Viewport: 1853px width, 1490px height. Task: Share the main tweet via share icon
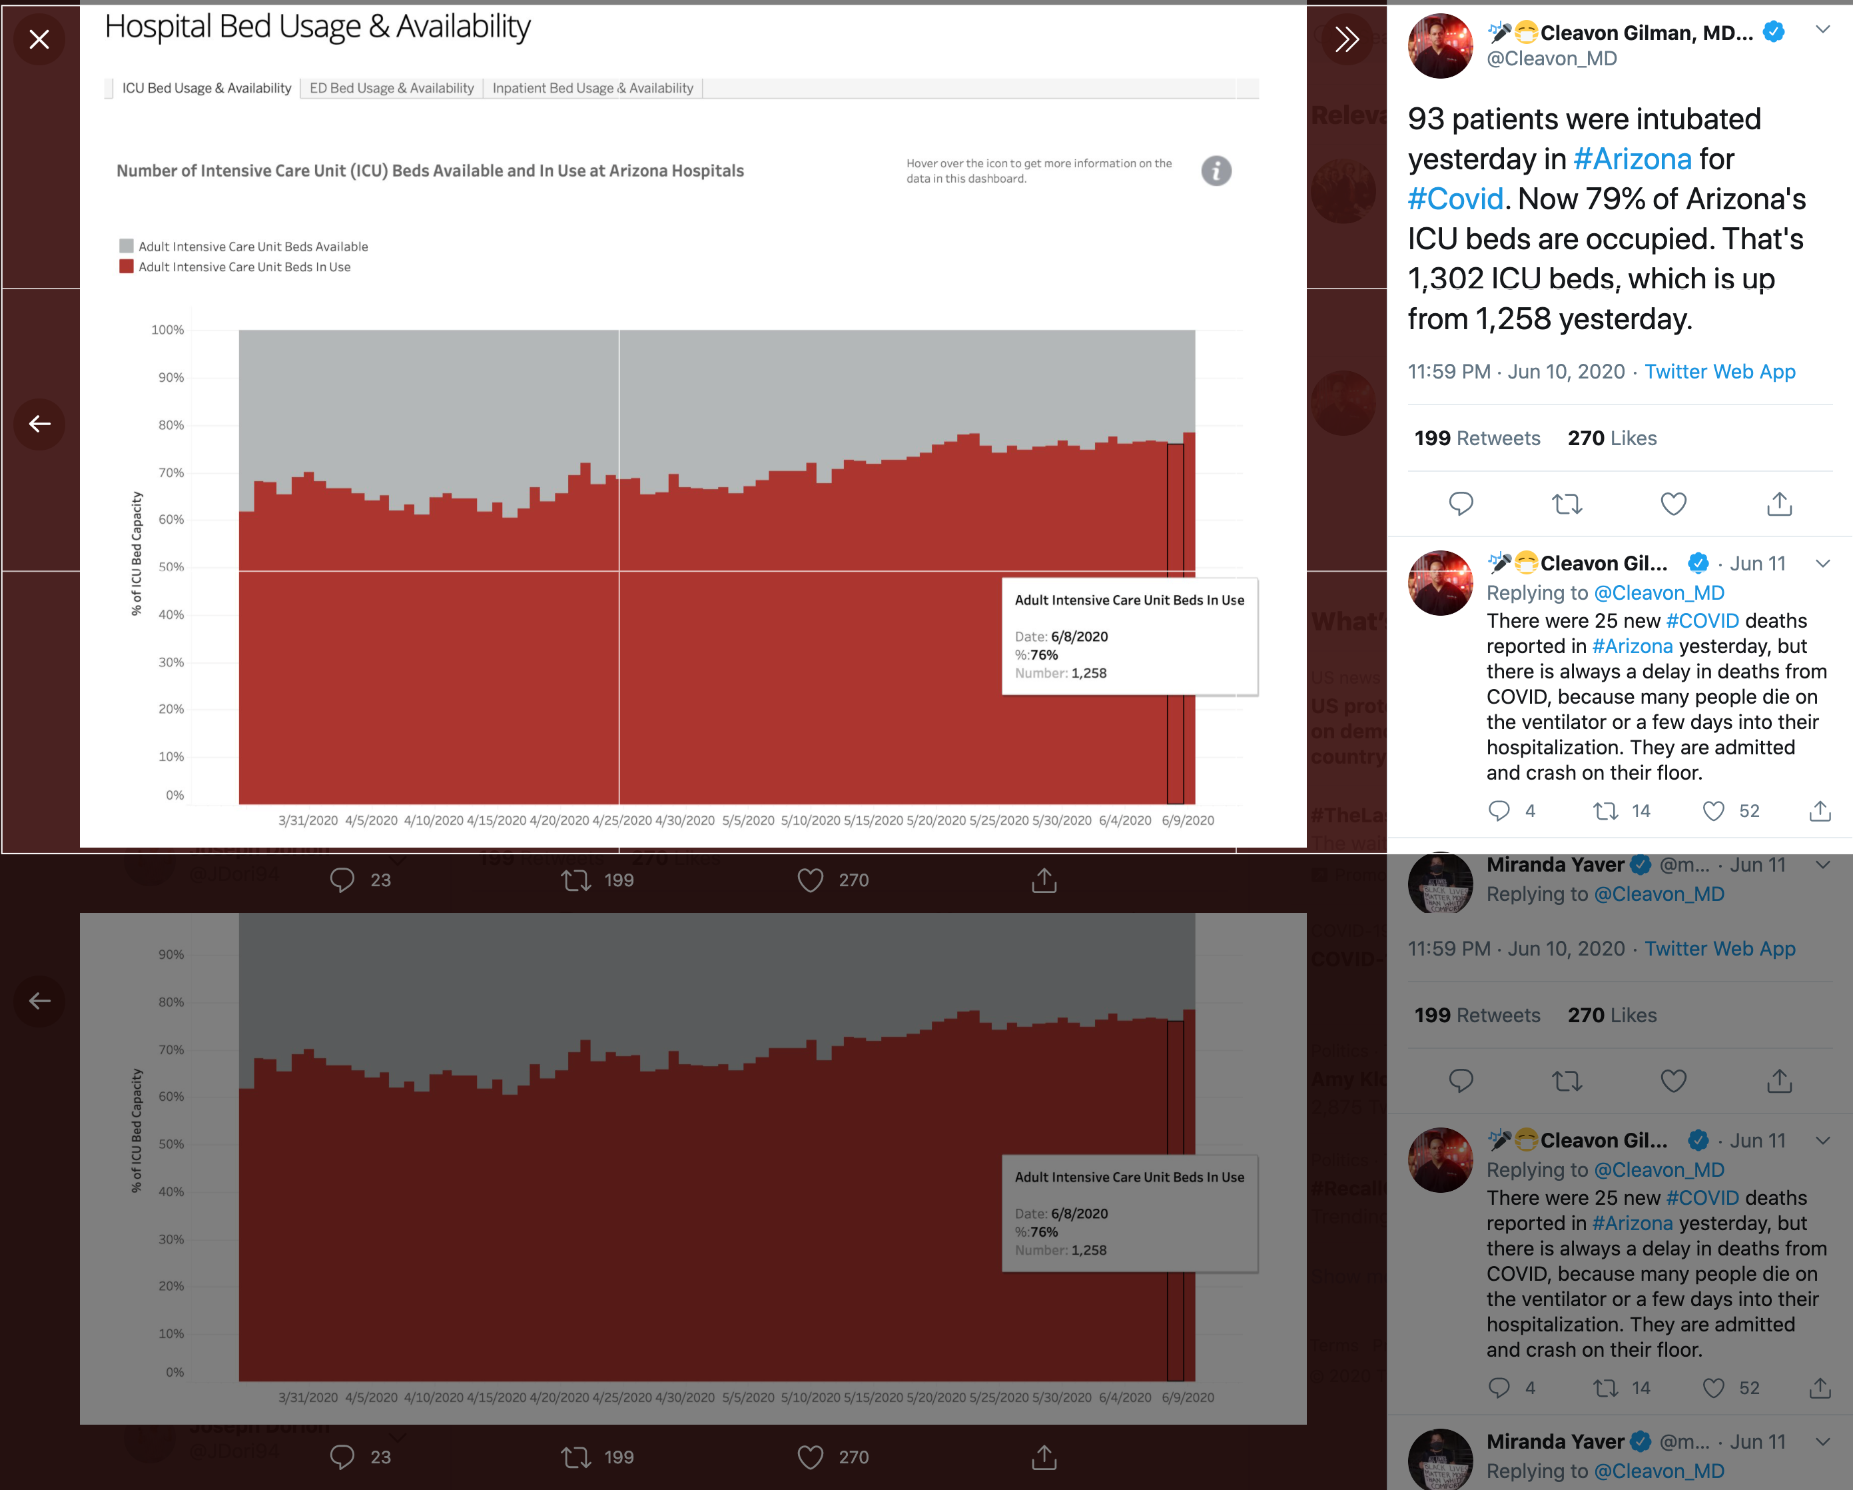coord(1779,504)
